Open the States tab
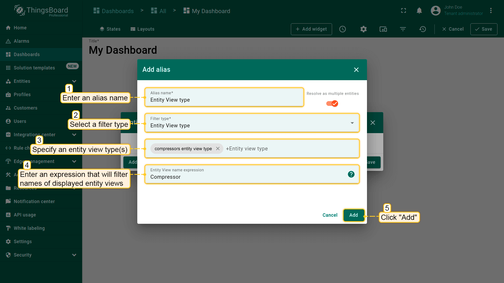This screenshot has width=504, height=283. click(x=110, y=29)
